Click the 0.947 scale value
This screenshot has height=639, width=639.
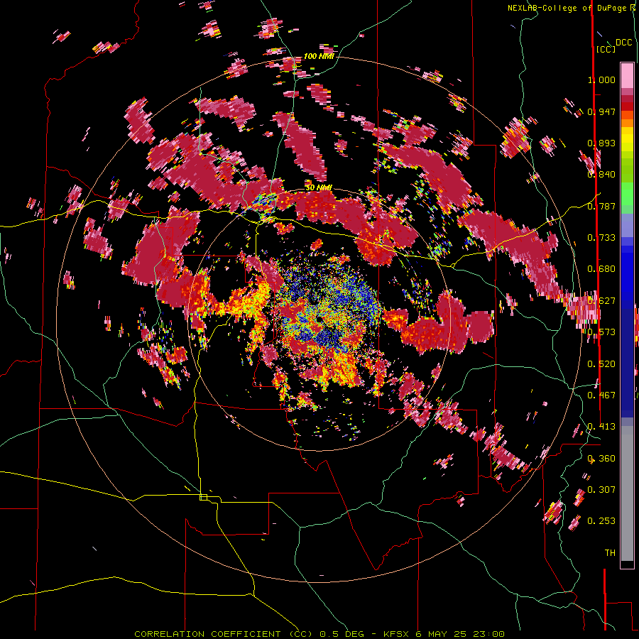pyautogui.click(x=601, y=111)
